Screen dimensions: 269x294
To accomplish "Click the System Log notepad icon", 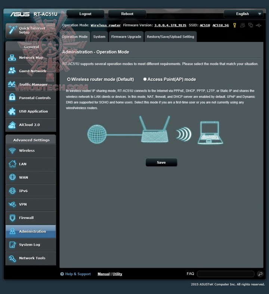I will 13,245.
